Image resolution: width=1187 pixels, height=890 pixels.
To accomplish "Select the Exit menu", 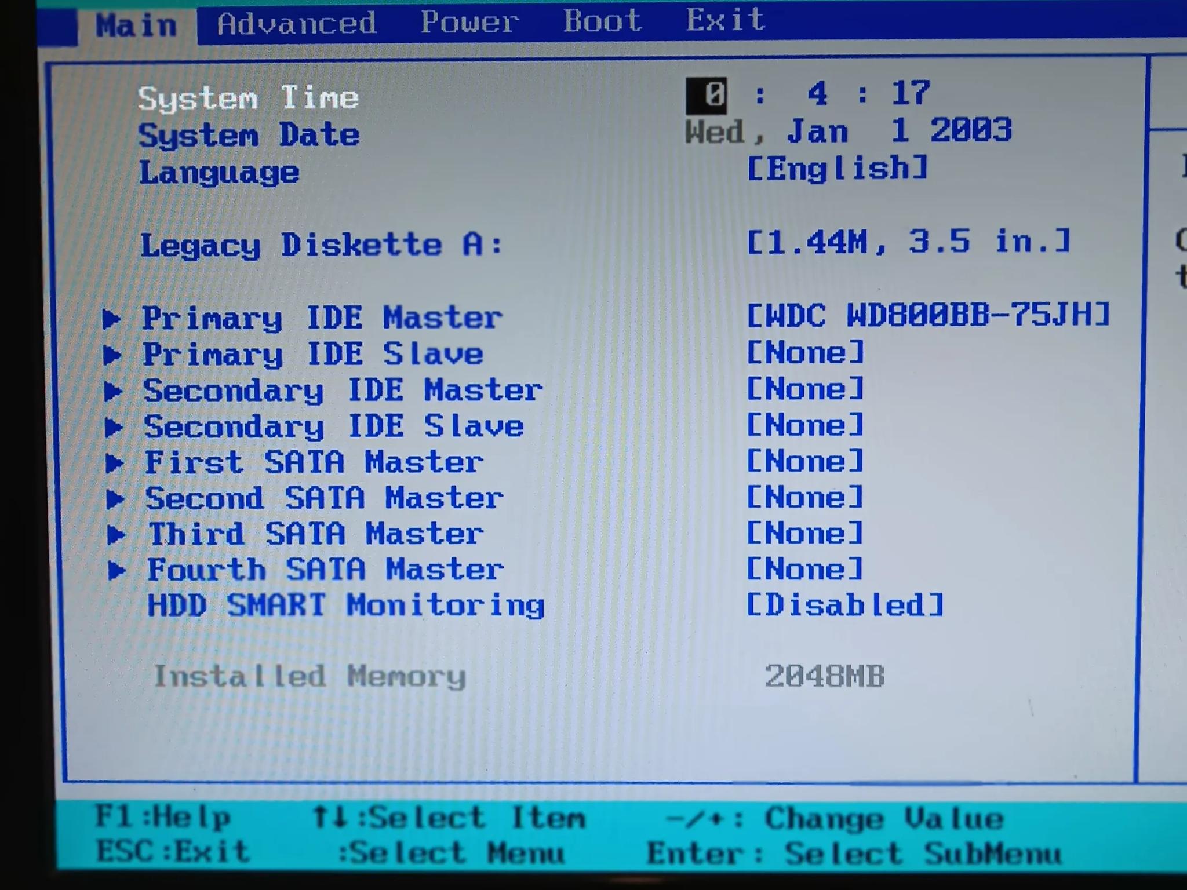I will 724,22.
